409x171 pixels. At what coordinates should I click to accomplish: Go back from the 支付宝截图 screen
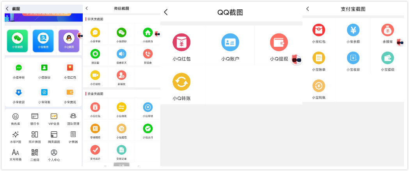coord(308,9)
